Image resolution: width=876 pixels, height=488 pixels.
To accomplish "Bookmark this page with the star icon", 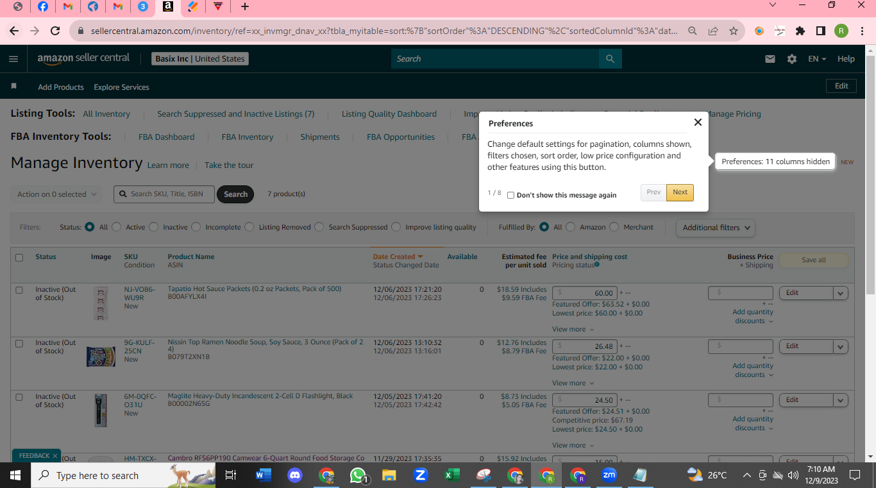I will coord(734,31).
